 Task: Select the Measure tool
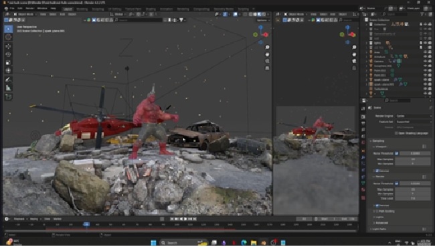tap(8, 88)
